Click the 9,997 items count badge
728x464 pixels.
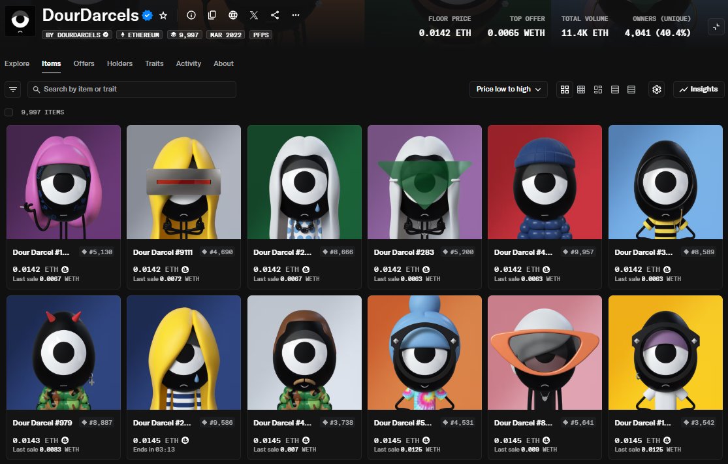point(184,35)
